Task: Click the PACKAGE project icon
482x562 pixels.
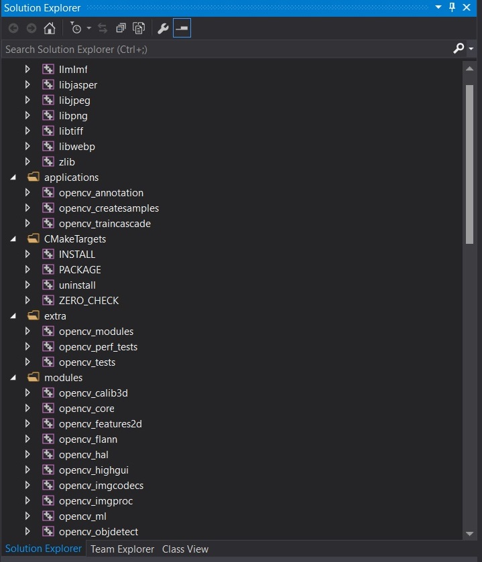Action: point(48,269)
